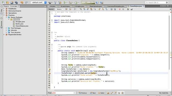Click the Undo icon in the main toolbar
The image size is (172, 96).
click(22, 2)
